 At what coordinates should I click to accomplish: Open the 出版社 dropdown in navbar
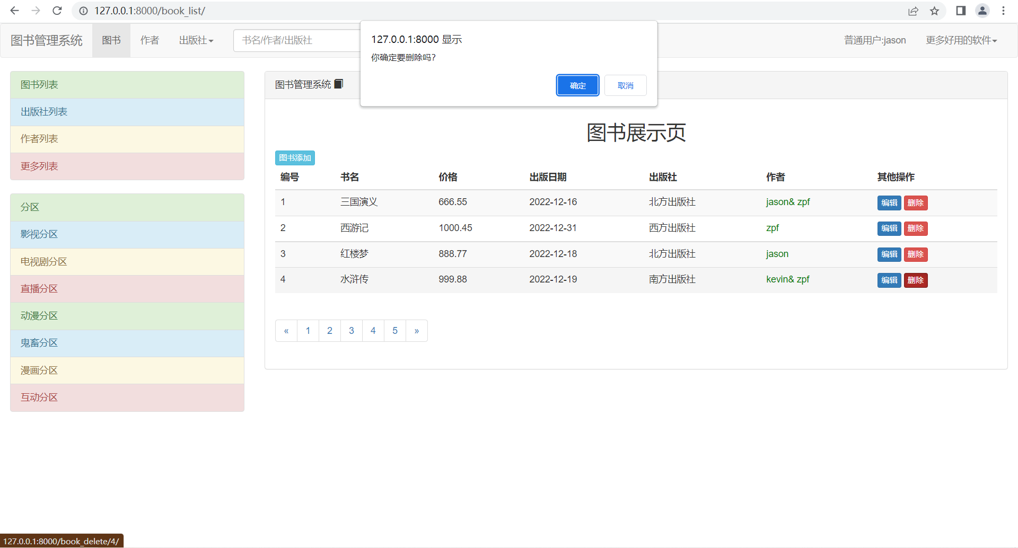coord(196,40)
